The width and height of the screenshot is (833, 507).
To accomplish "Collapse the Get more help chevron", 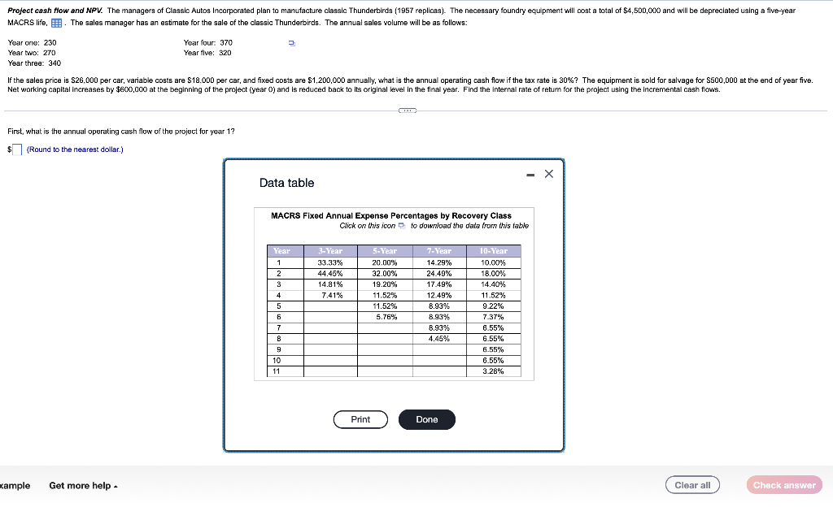I will click(x=116, y=485).
